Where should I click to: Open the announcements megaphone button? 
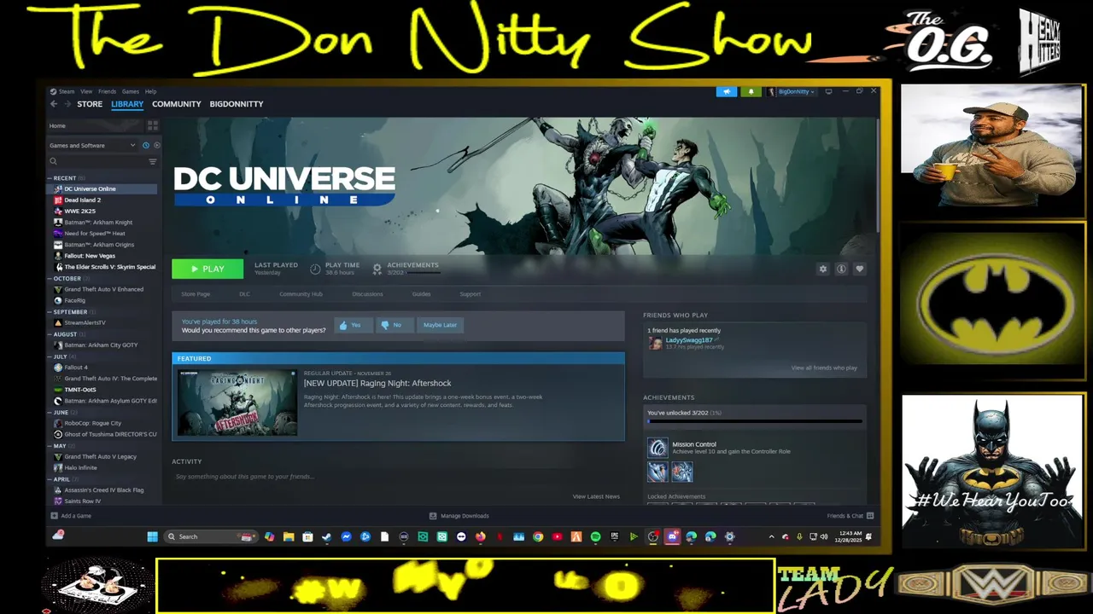[727, 91]
